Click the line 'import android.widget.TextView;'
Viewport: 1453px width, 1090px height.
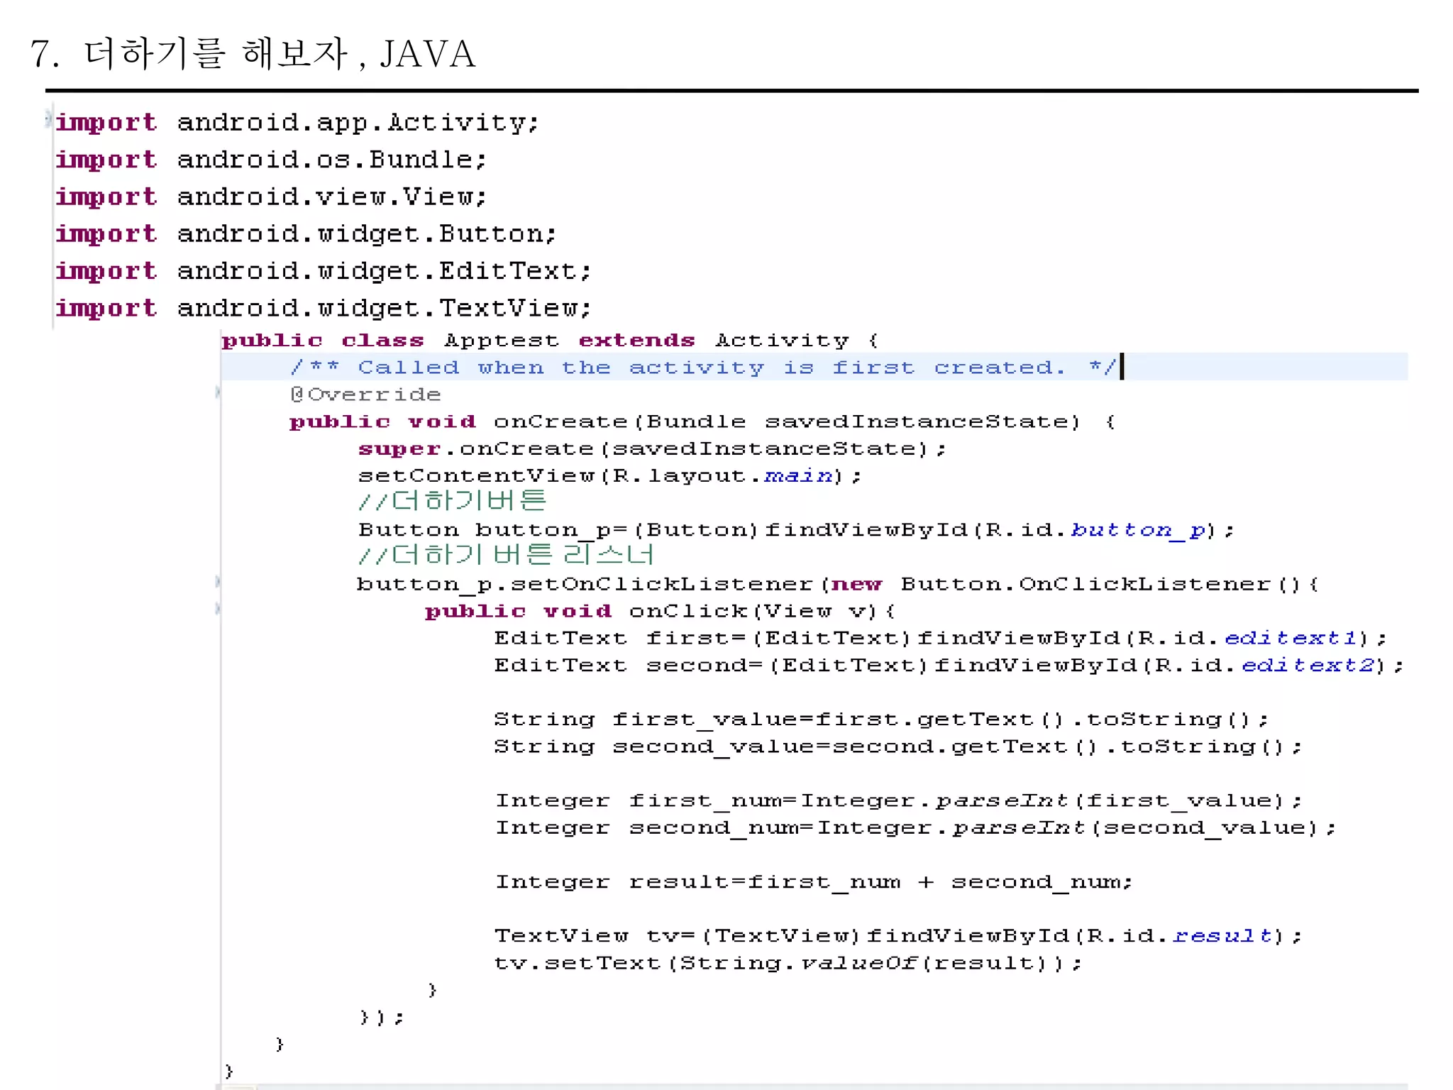(x=324, y=308)
